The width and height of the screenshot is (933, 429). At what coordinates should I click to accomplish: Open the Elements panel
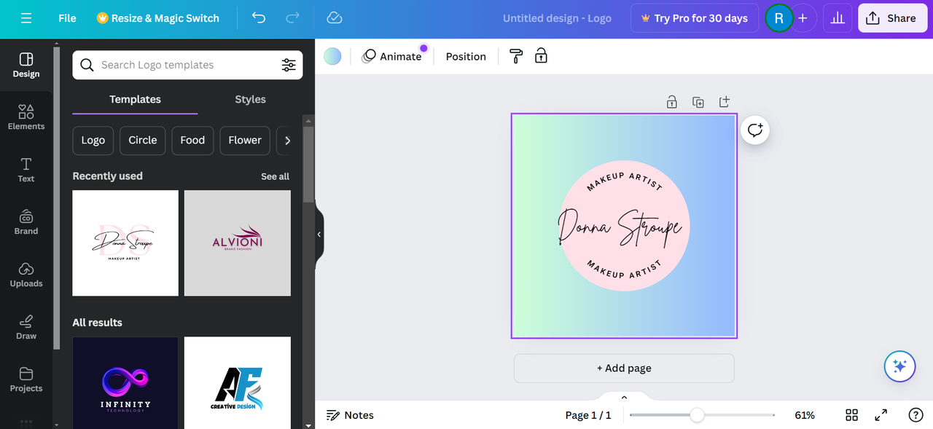point(26,117)
